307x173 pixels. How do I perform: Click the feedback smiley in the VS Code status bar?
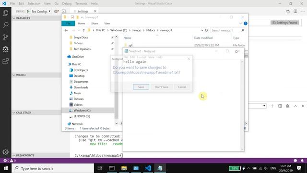[x=295, y=161]
